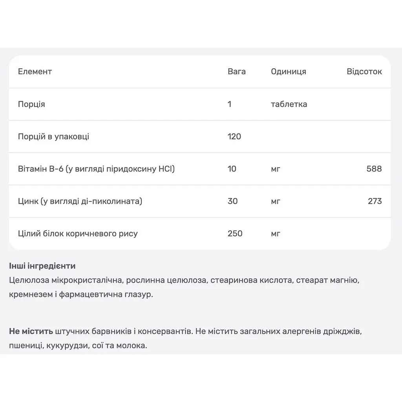Select the Цілий білок коричневого рису row
This screenshot has width=402, height=402.
pos(200,233)
